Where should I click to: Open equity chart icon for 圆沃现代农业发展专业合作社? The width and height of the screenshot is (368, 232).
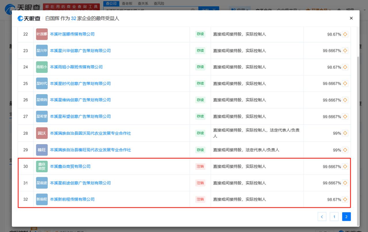[x=345, y=133]
